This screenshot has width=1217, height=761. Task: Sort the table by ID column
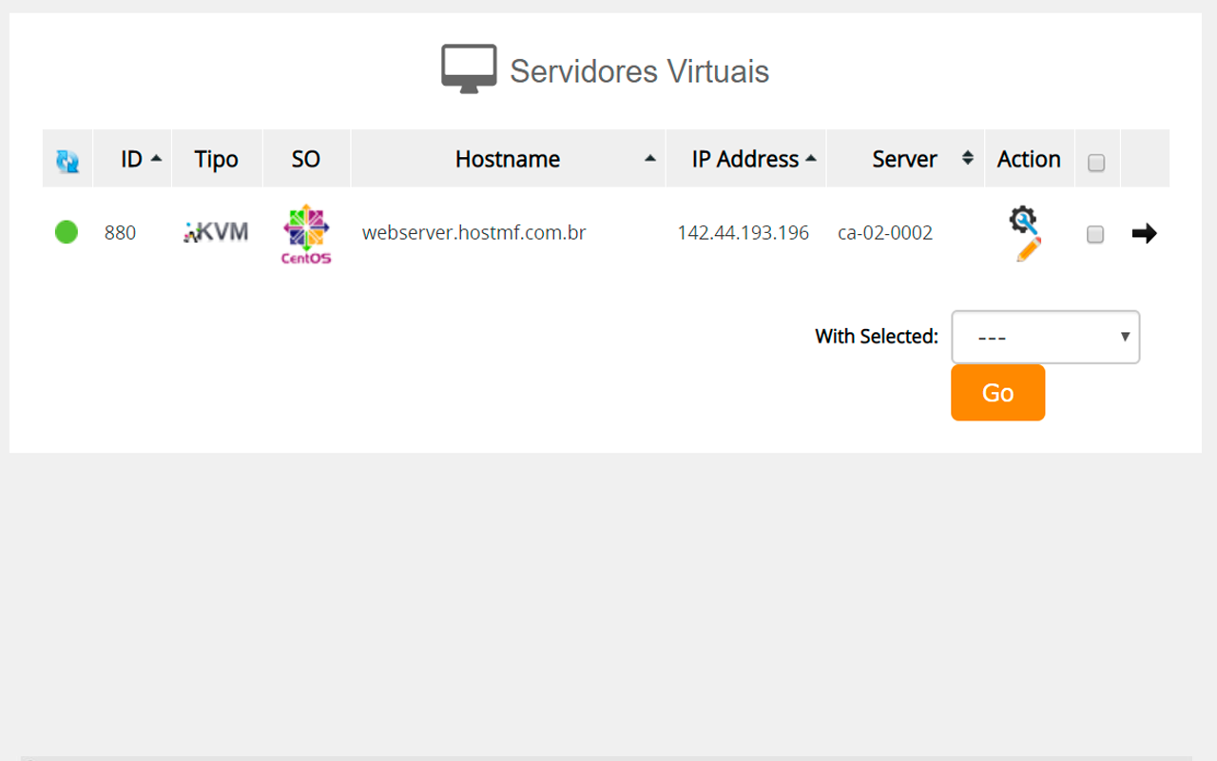[132, 159]
